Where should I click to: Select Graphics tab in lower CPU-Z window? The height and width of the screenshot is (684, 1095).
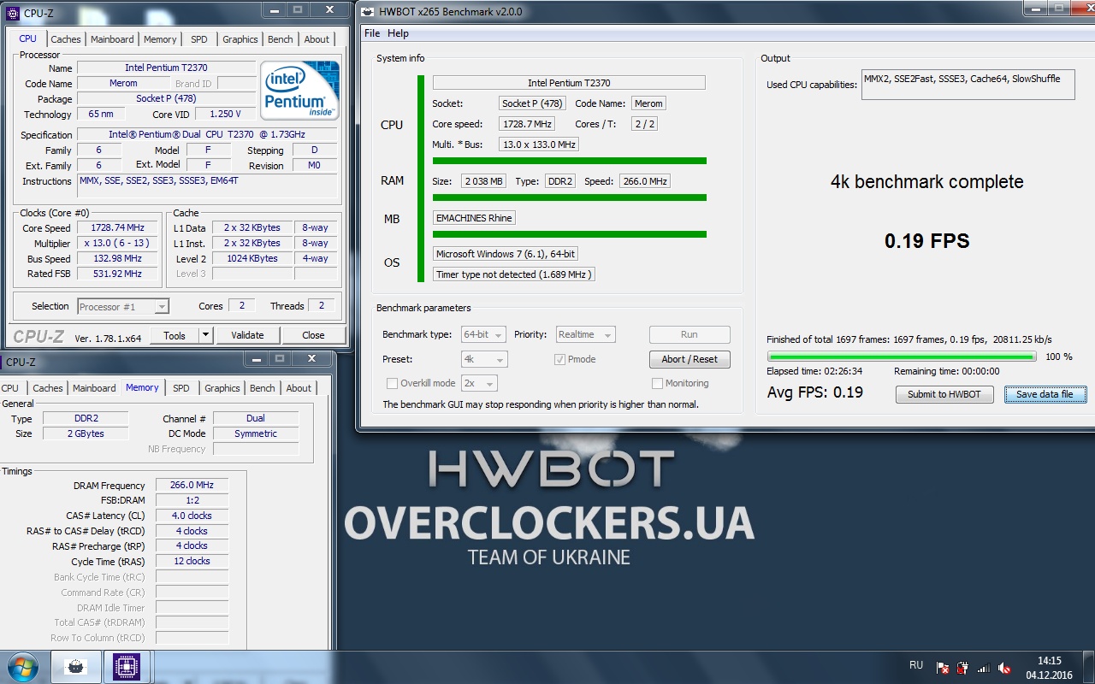[222, 388]
